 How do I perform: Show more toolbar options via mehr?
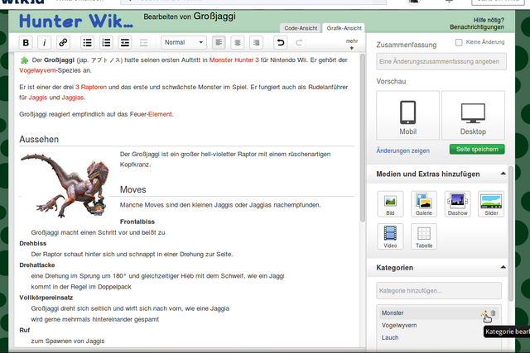click(351, 44)
